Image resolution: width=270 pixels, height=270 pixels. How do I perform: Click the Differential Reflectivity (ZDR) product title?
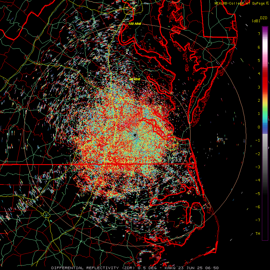point(94,268)
